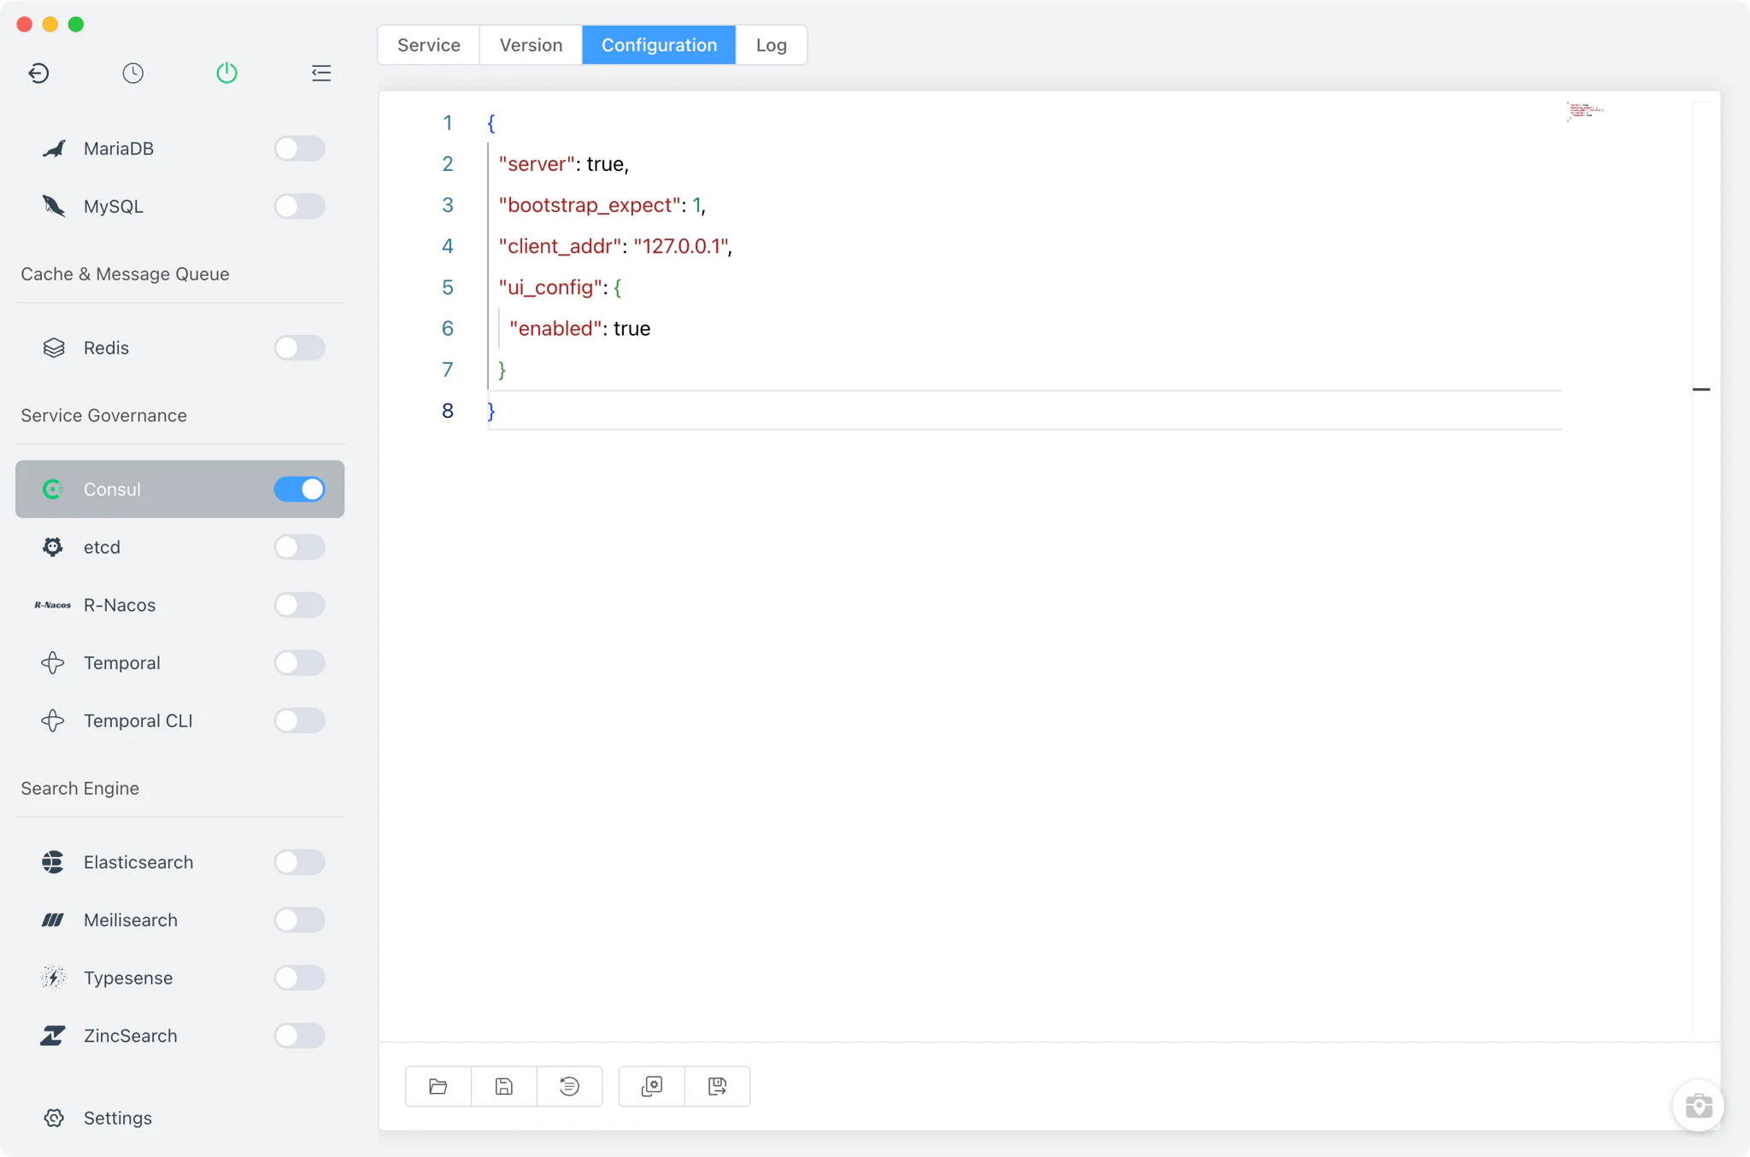
Task: Select the MySQL dolphin icon
Action: 54,206
